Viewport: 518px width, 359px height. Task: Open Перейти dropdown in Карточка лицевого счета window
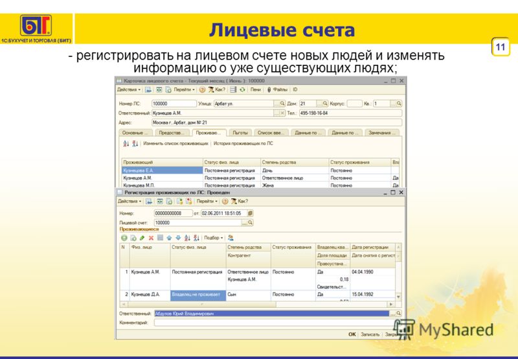[x=184, y=89]
